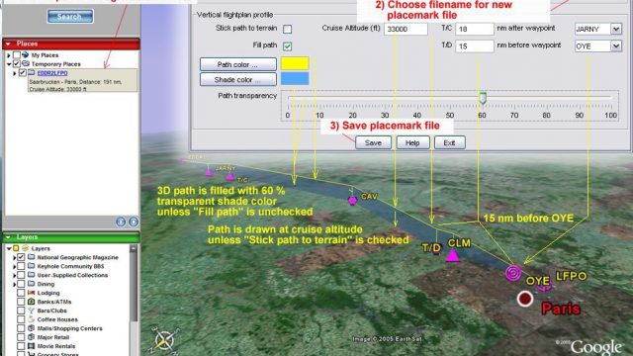Click the T/D distance input field
This screenshot has width=633, height=356.
tap(475, 46)
